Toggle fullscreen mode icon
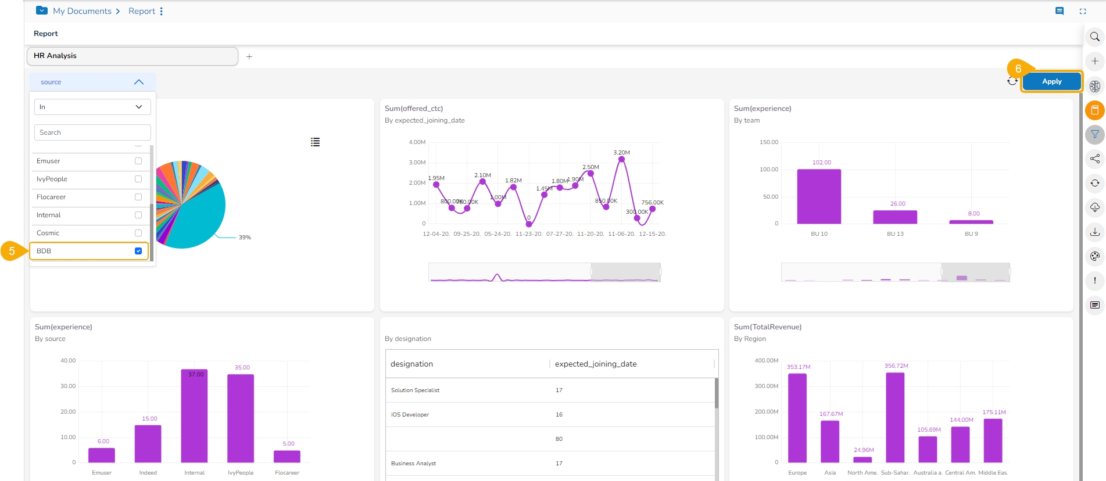 [x=1083, y=11]
